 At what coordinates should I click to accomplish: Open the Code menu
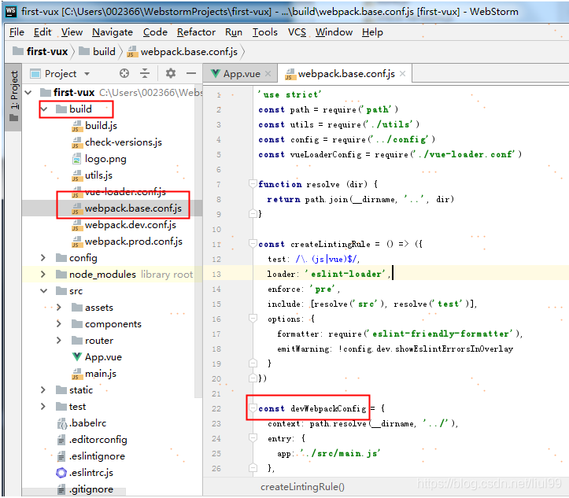tap(155, 32)
